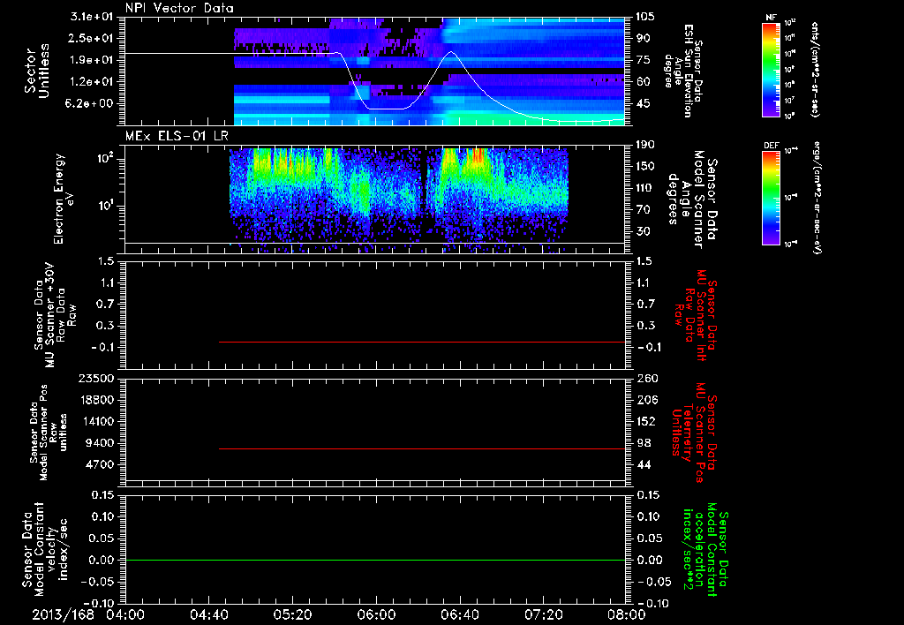Select the "Electron Energy eV" axis title
Viewport: 904px width, 625px height.
(63, 199)
